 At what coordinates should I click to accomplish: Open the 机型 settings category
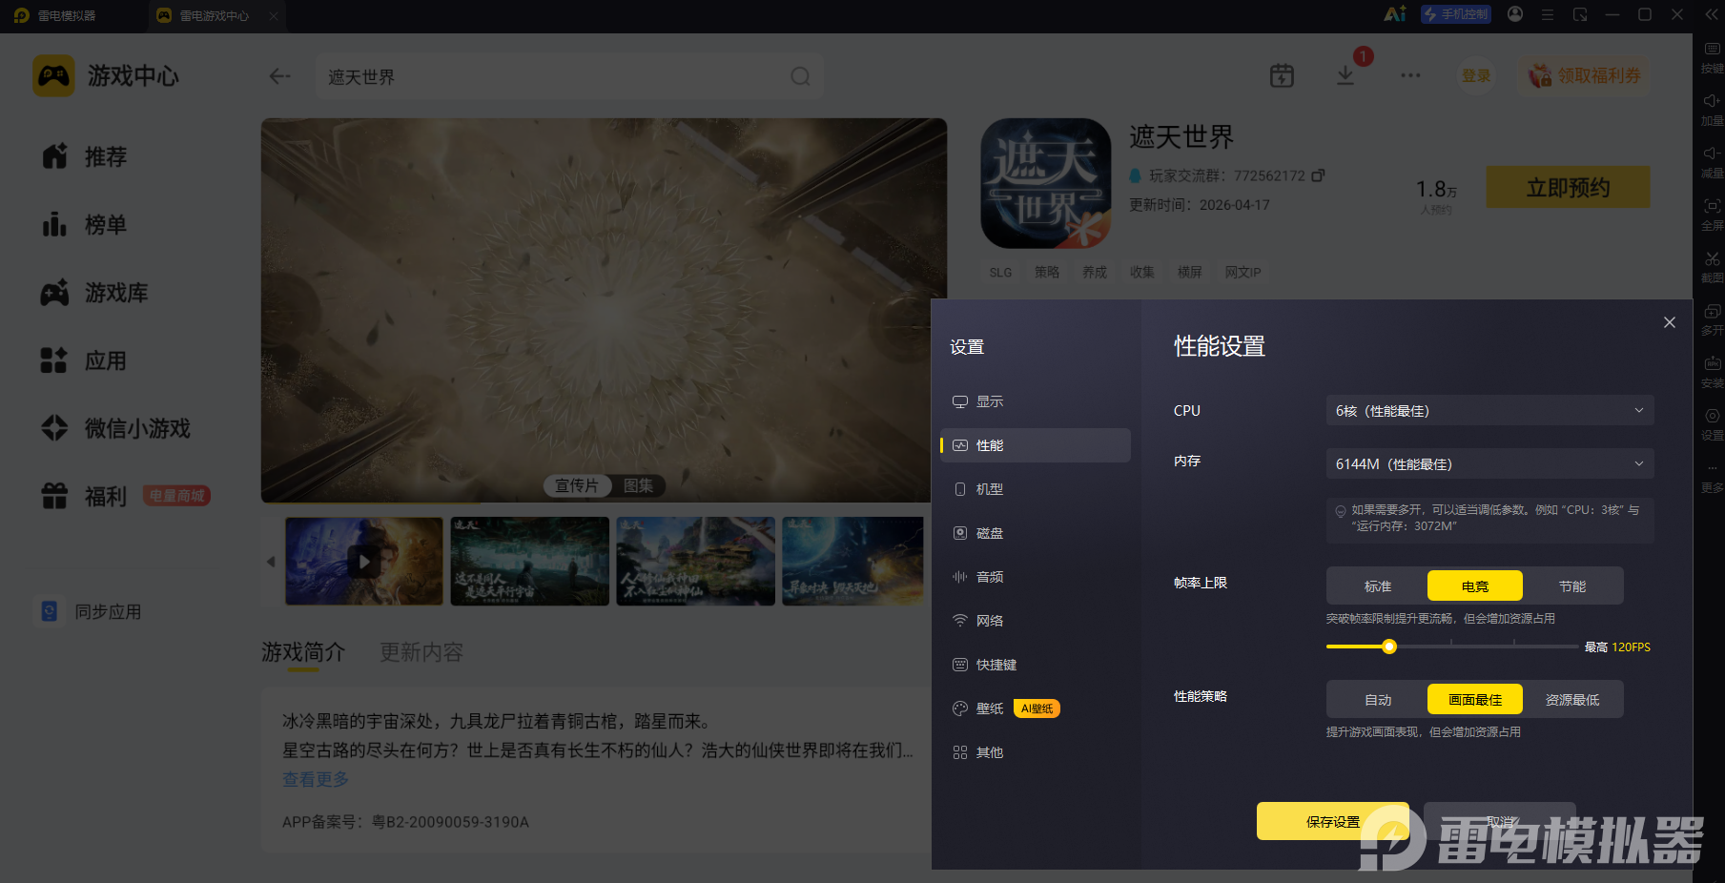tap(1036, 489)
